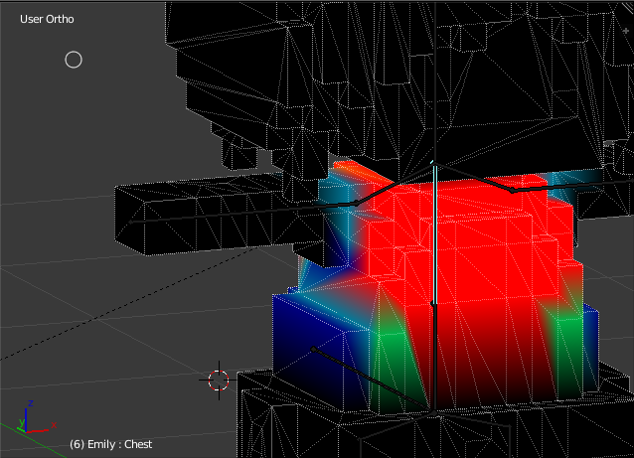Click the "(6) Emily : Chest" object label

[110, 444]
